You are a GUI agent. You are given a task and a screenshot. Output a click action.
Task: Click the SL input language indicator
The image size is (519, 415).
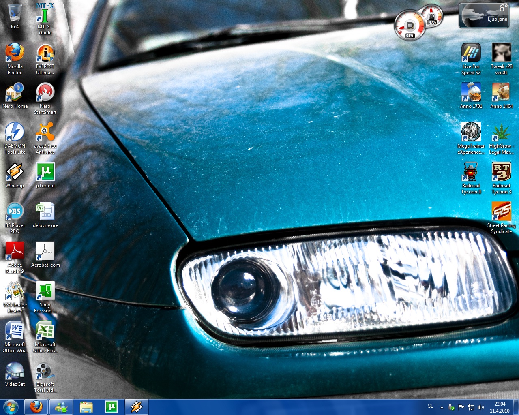[x=431, y=406]
